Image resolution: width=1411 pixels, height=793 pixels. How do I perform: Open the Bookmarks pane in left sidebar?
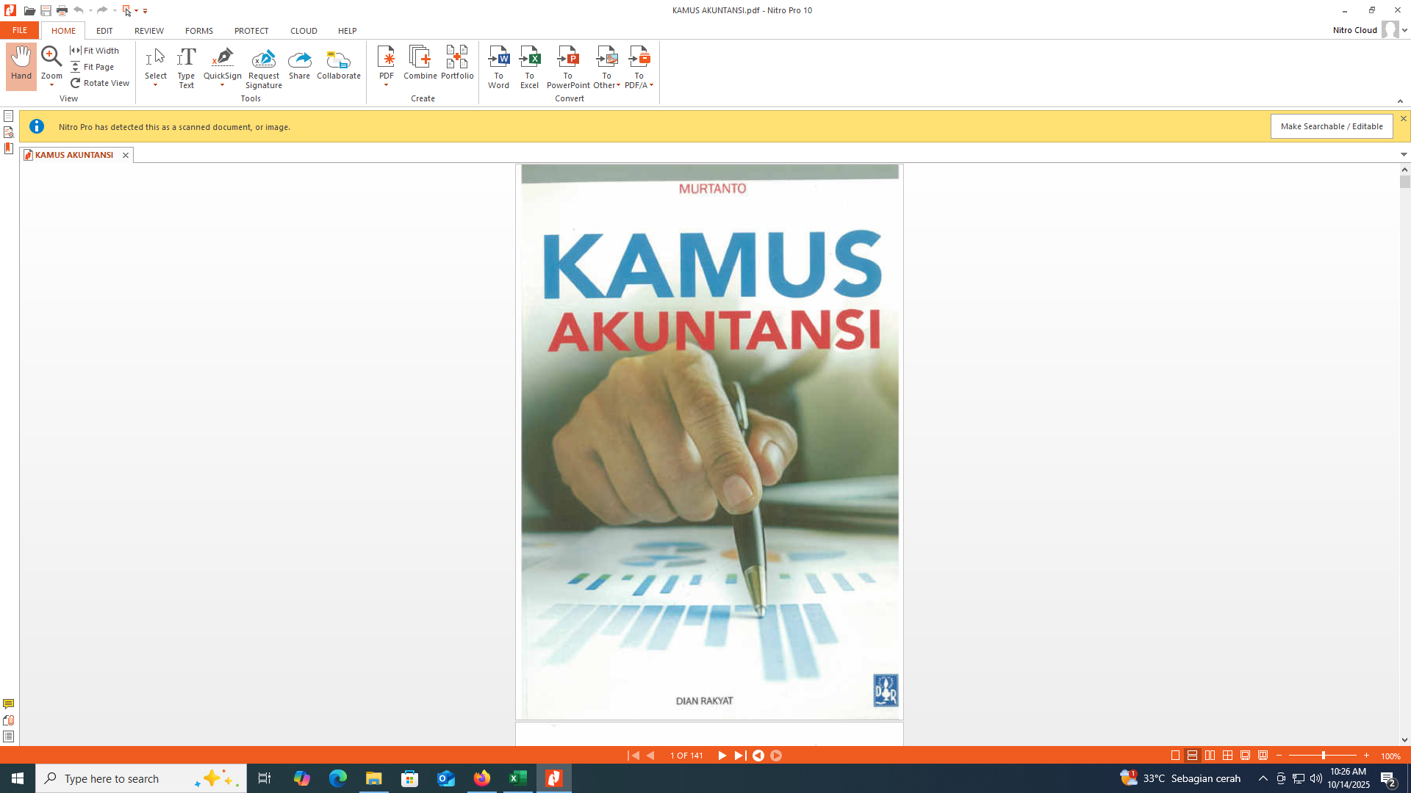click(x=9, y=148)
